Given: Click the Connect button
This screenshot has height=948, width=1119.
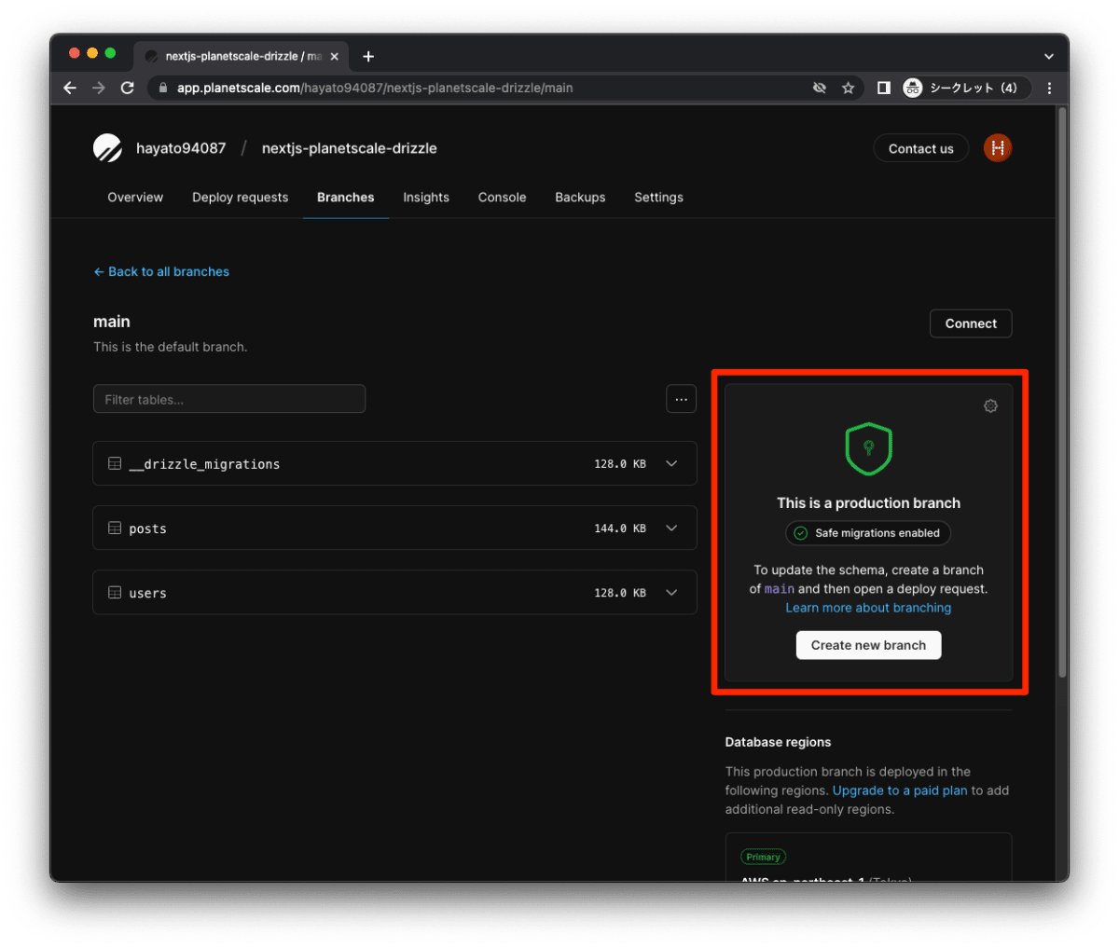Looking at the screenshot, I should (x=971, y=323).
